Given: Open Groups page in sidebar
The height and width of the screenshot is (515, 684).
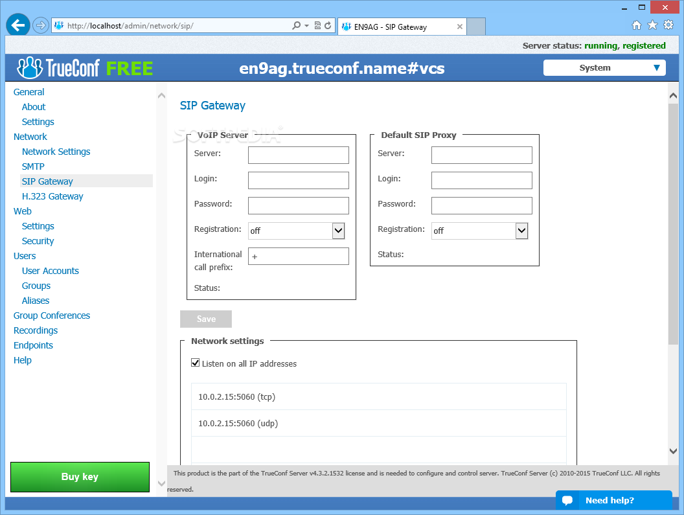Looking at the screenshot, I should (x=36, y=286).
